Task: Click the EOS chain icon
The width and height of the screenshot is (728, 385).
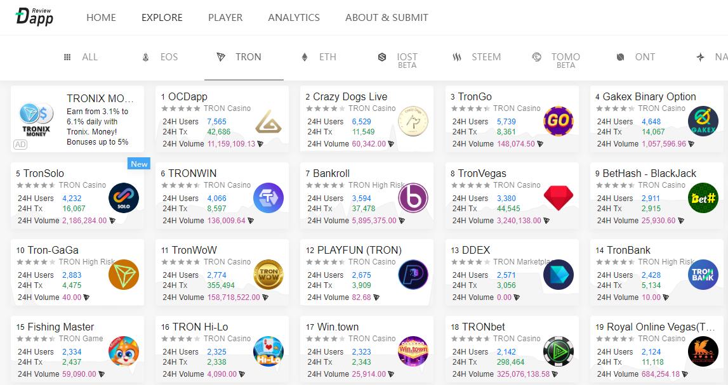Action: [146, 57]
